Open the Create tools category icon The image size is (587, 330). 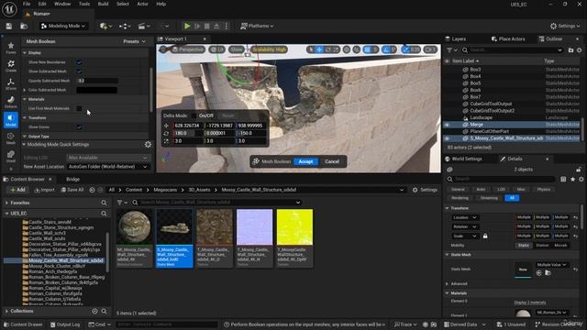[11, 66]
